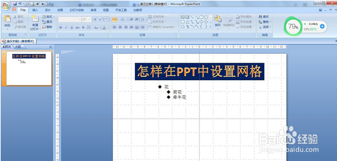Switch to the View (视图) tab
This screenshot has height=161, width=337.
[x=106, y=10]
